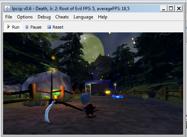Click the Java cup icon in title bar
Image resolution: width=187 pixels, height=137 pixels.
point(7,9)
